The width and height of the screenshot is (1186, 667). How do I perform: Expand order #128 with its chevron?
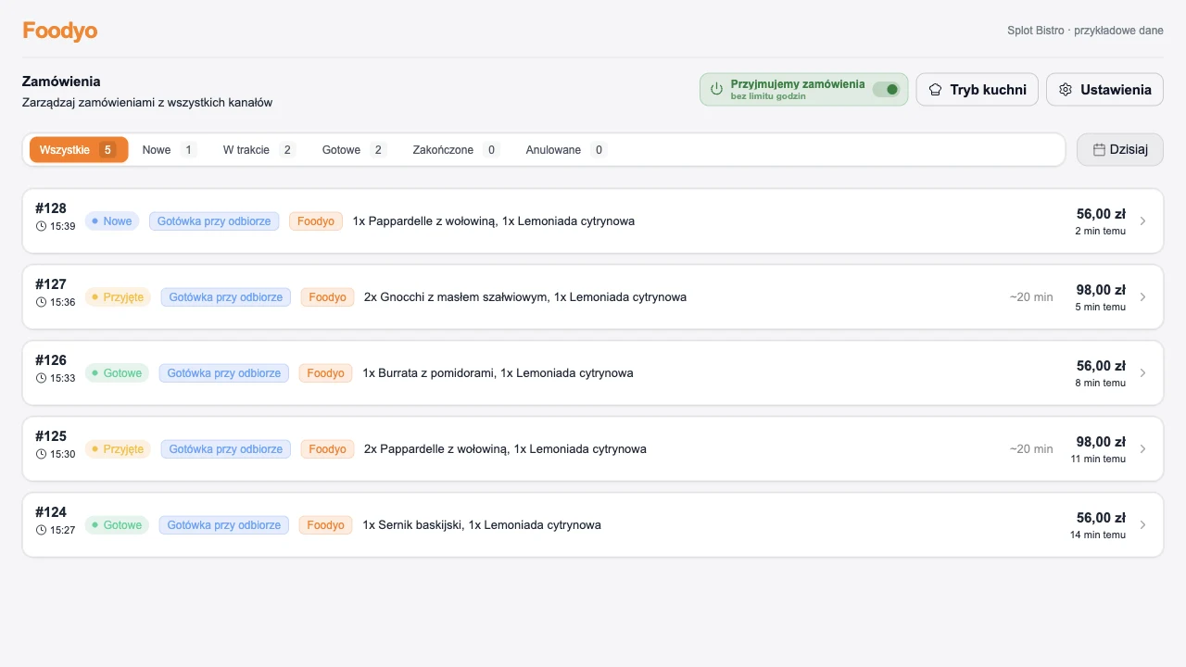pos(1142,221)
